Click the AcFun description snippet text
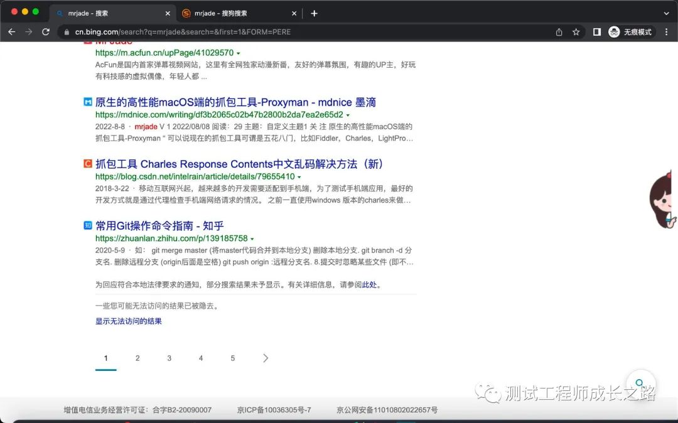Image resolution: width=678 pixels, height=423 pixels. [255, 70]
